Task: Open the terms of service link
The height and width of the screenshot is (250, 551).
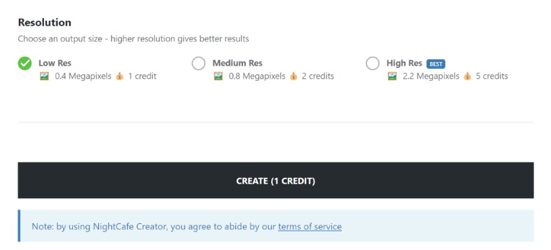Action: click(x=310, y=226)
